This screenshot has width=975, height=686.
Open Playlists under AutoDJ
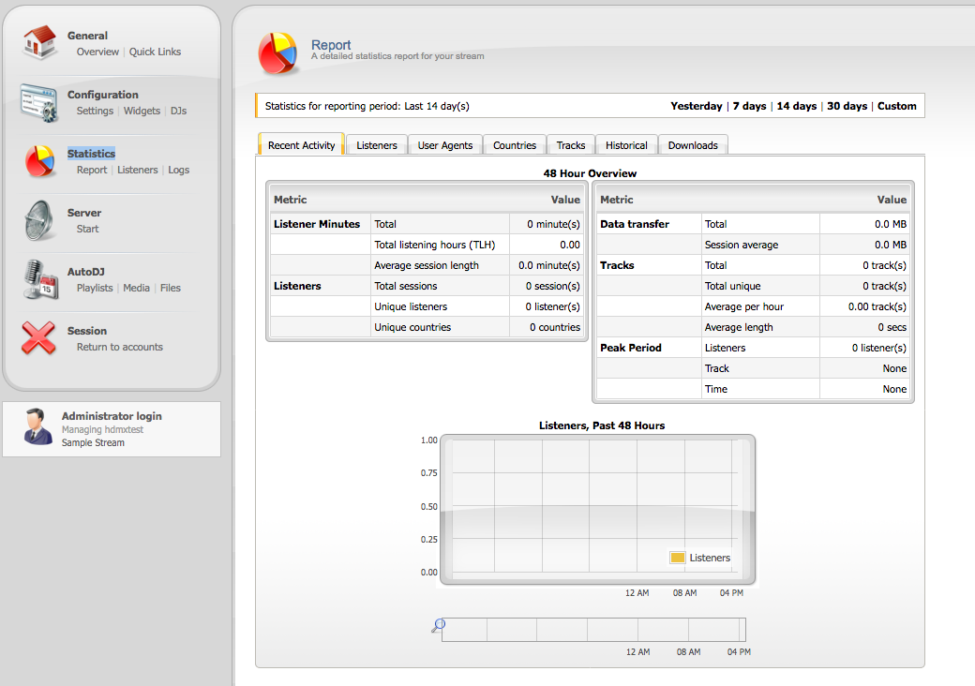coord(95,288)
